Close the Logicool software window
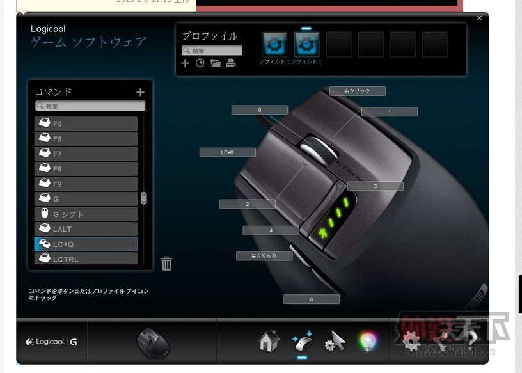The image size is (522, 373). pos(480,18)
